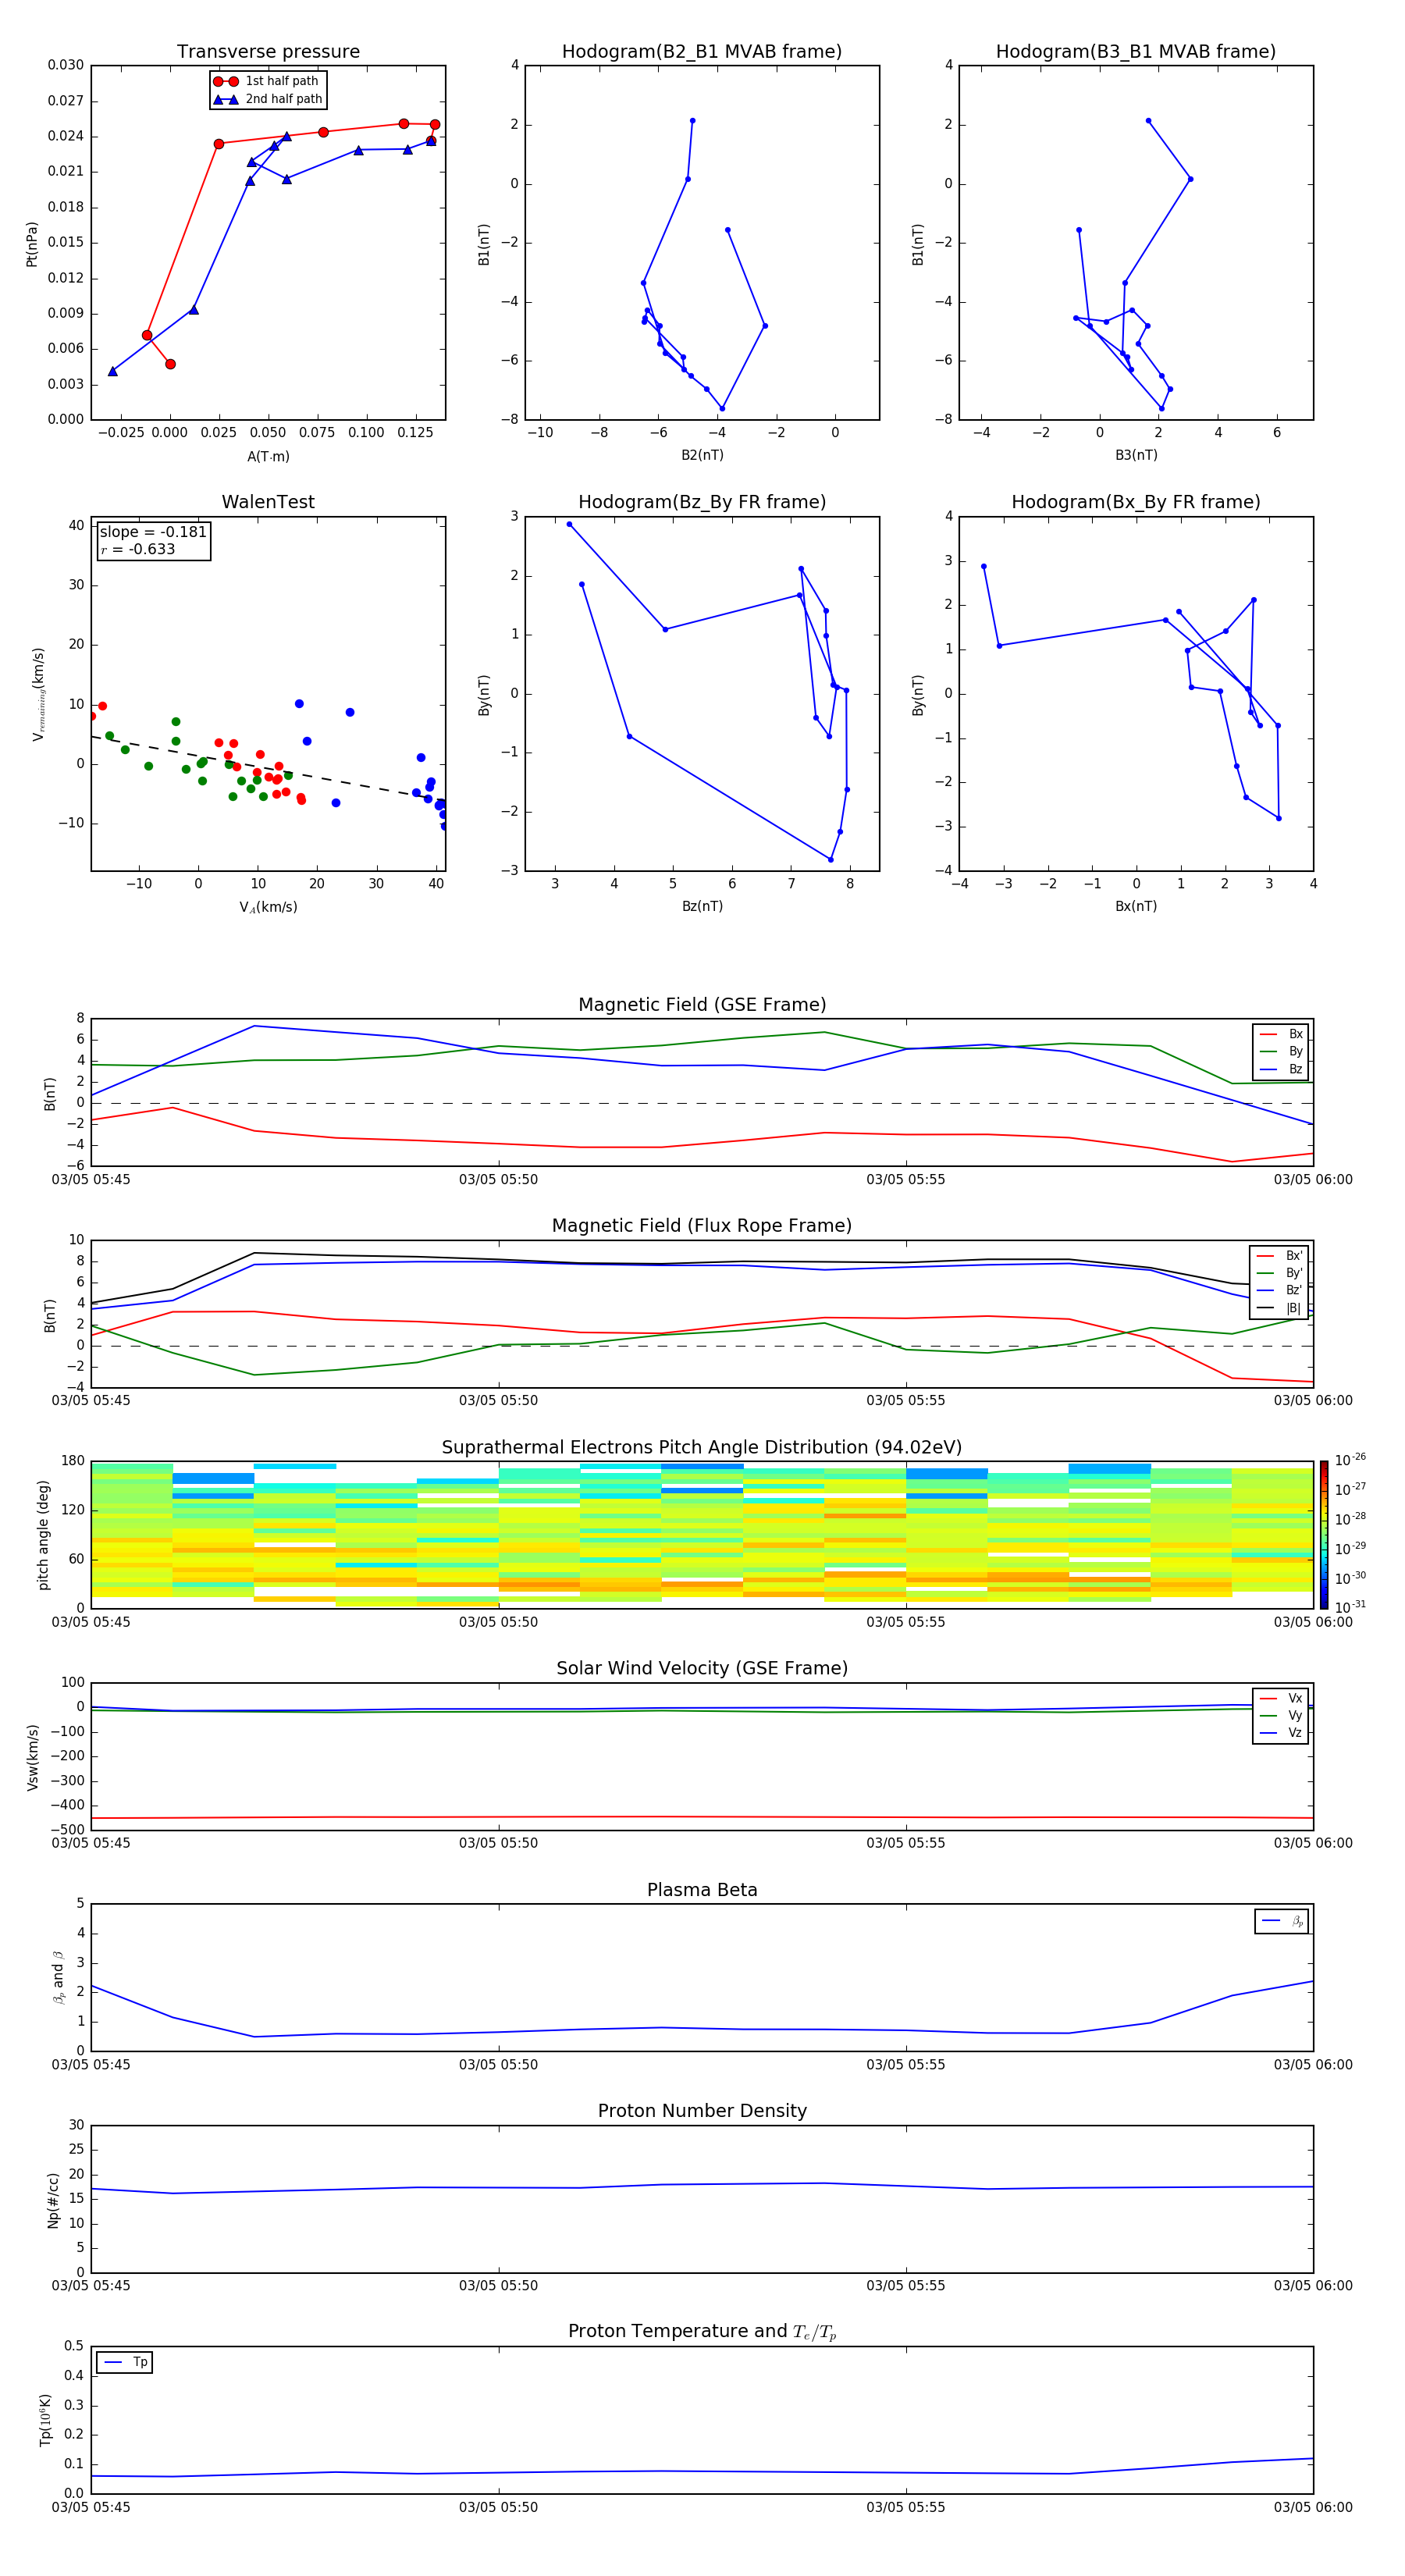Select "Bz" in the GSE magnetic field legend
1405x2576 pixels.
click(1281, 1069)
